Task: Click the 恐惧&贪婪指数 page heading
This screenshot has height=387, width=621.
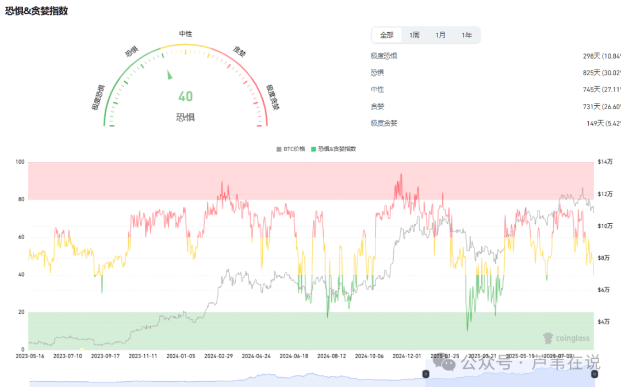Action: [x=37, y=11]
